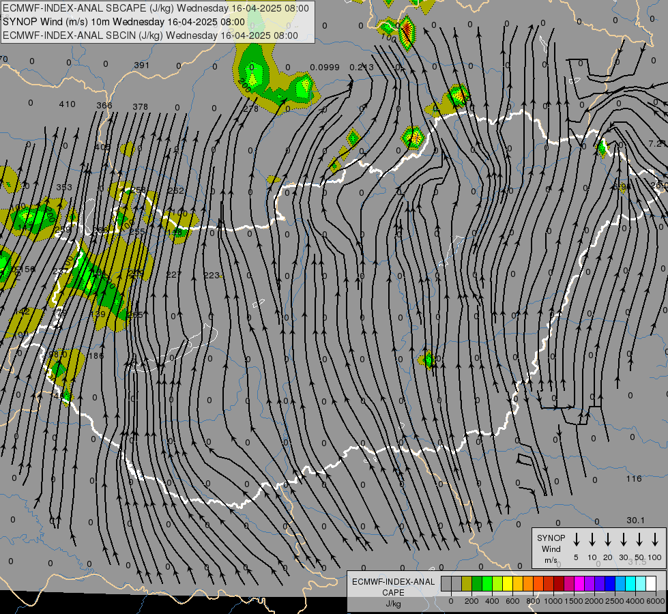Click the 20 m/s wind arrow in legend
This screenshot has height=614, width=668.
[x=607, y=540]
